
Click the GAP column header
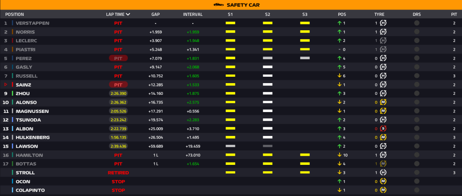click(x=155, y=14)
